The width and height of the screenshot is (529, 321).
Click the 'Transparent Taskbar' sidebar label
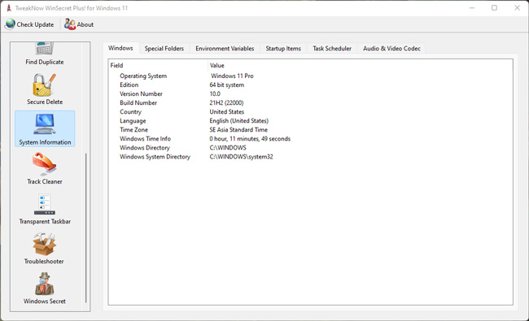click(x=45, y=221)
